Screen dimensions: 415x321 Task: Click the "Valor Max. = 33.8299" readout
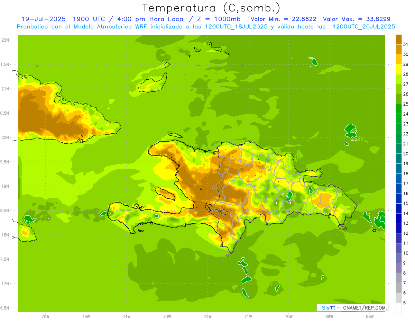click(x=357, y=19)
